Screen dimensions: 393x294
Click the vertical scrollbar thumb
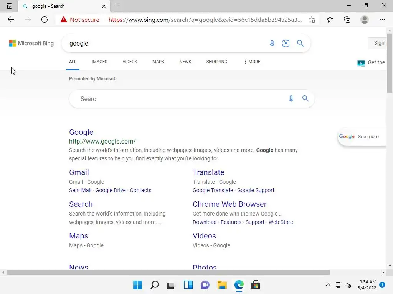[x=390, y=62]
